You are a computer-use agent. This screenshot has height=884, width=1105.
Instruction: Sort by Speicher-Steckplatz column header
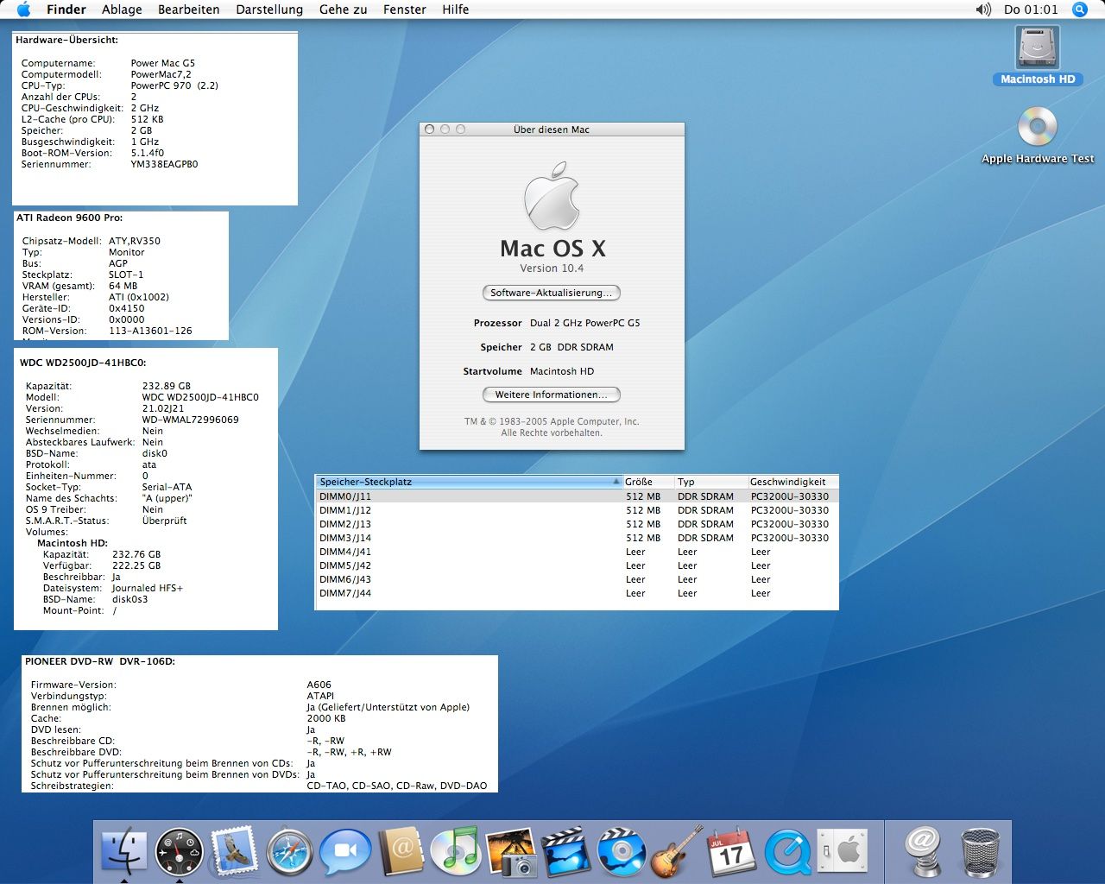click(x=469, y=482)
